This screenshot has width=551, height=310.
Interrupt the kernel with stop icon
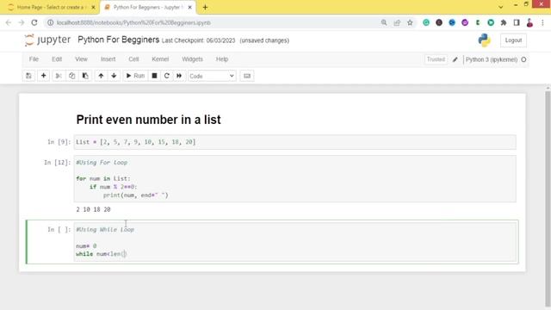pos(154,76)
